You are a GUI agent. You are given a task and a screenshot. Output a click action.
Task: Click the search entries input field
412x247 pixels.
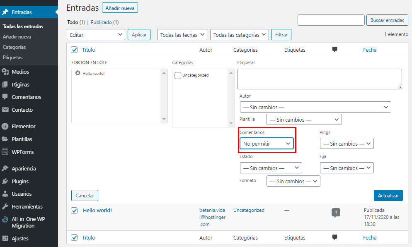pos(331,20)
